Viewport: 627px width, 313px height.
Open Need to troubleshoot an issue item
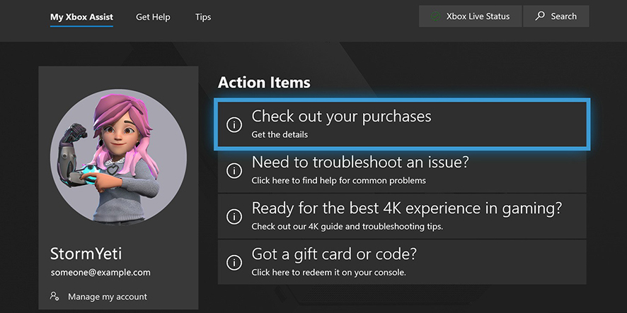tap(402, 170)
